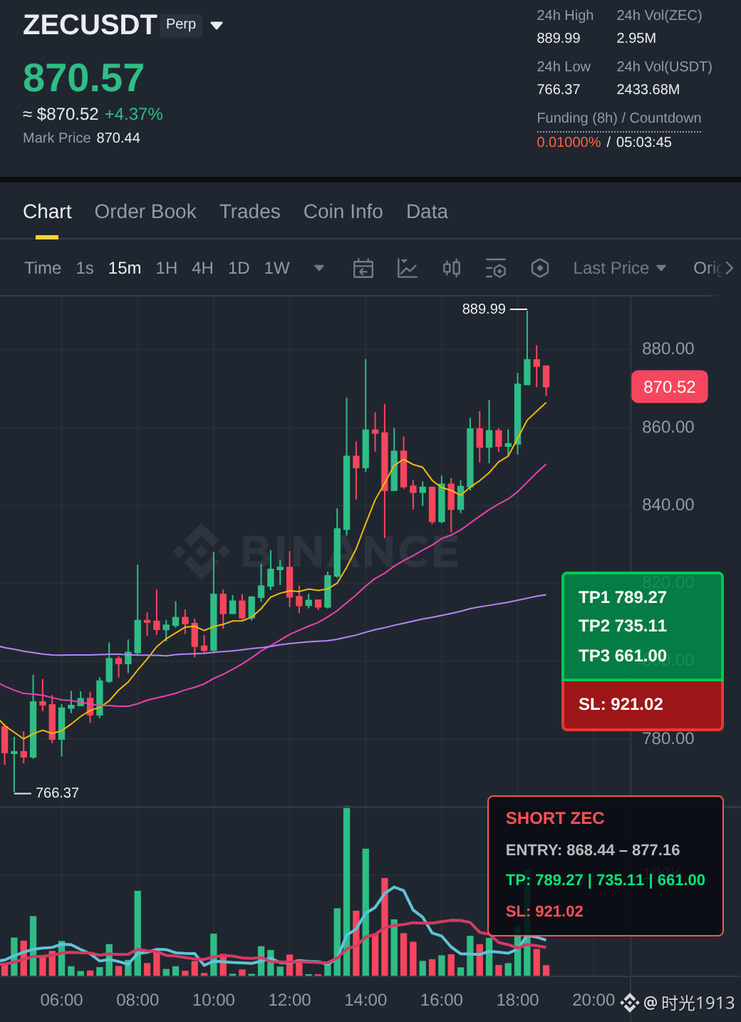Open the chart display settings icon
Image resolution: width=741 pixels, height=1022 pixels.
[496, 268]
